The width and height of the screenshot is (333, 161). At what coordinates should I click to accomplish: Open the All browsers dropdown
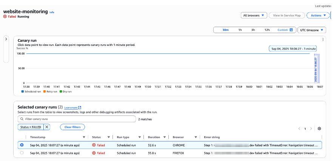[x=254, y=15]
